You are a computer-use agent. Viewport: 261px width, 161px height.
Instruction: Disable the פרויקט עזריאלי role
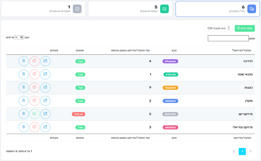click(x=34, y=127)
